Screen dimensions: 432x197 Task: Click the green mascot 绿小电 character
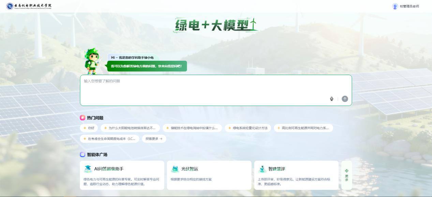pyautogui.click(x=92, y=61)
